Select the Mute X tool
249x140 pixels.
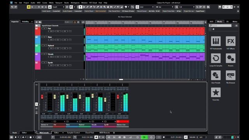(x=101, y=7)
